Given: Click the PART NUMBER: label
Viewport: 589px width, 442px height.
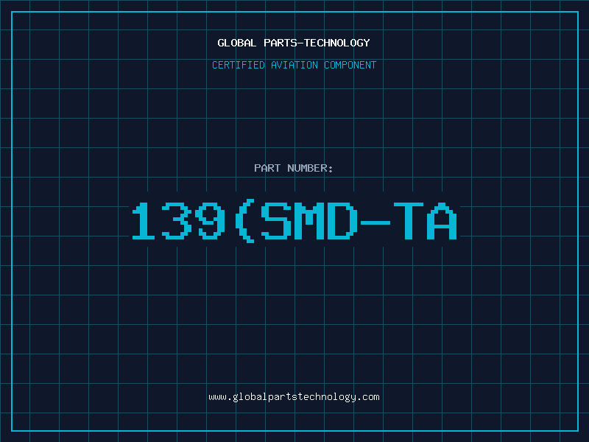Looking at the screenshot, I should [x=294, y=168].
